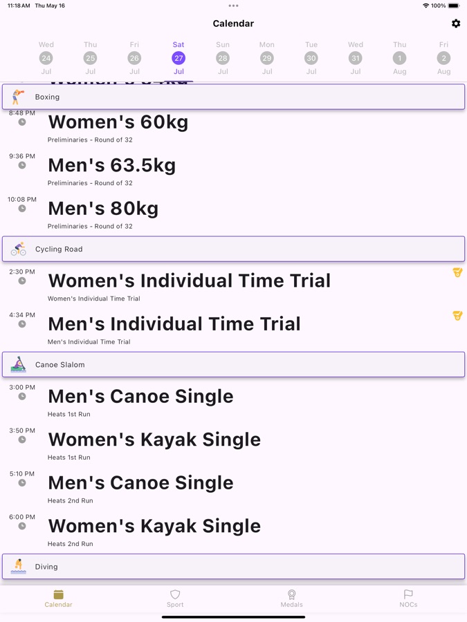Go to the NOCs tab
Viewport: 467px width, 622px height.
[408, 598]
